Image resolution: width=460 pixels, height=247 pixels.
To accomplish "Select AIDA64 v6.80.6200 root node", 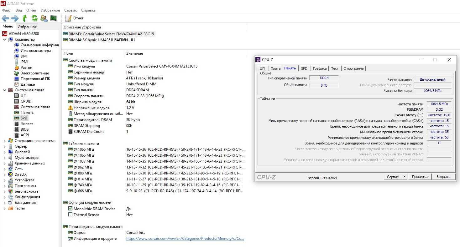I will pos(24,34).
